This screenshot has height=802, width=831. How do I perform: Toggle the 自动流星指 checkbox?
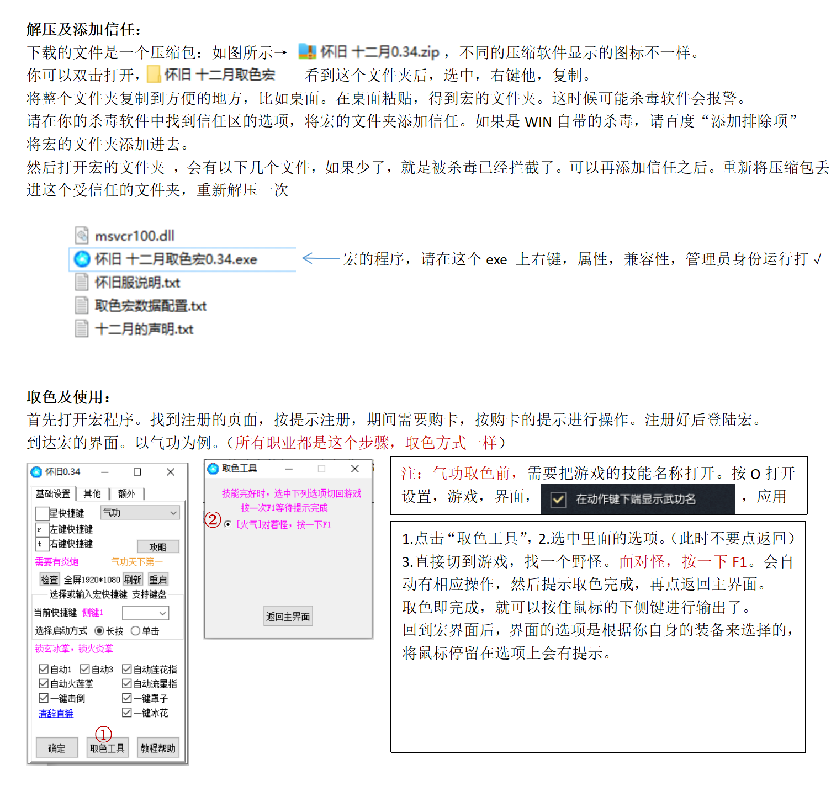point(127,683)
